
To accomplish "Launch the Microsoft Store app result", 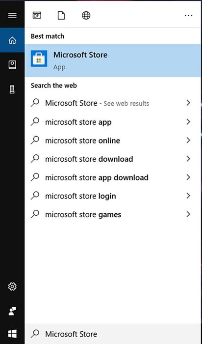I will (x=113, y=60).
